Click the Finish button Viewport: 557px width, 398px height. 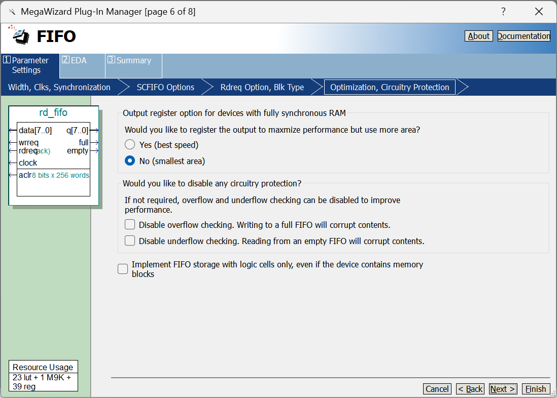pyautogui.click(x=536, y=389)
